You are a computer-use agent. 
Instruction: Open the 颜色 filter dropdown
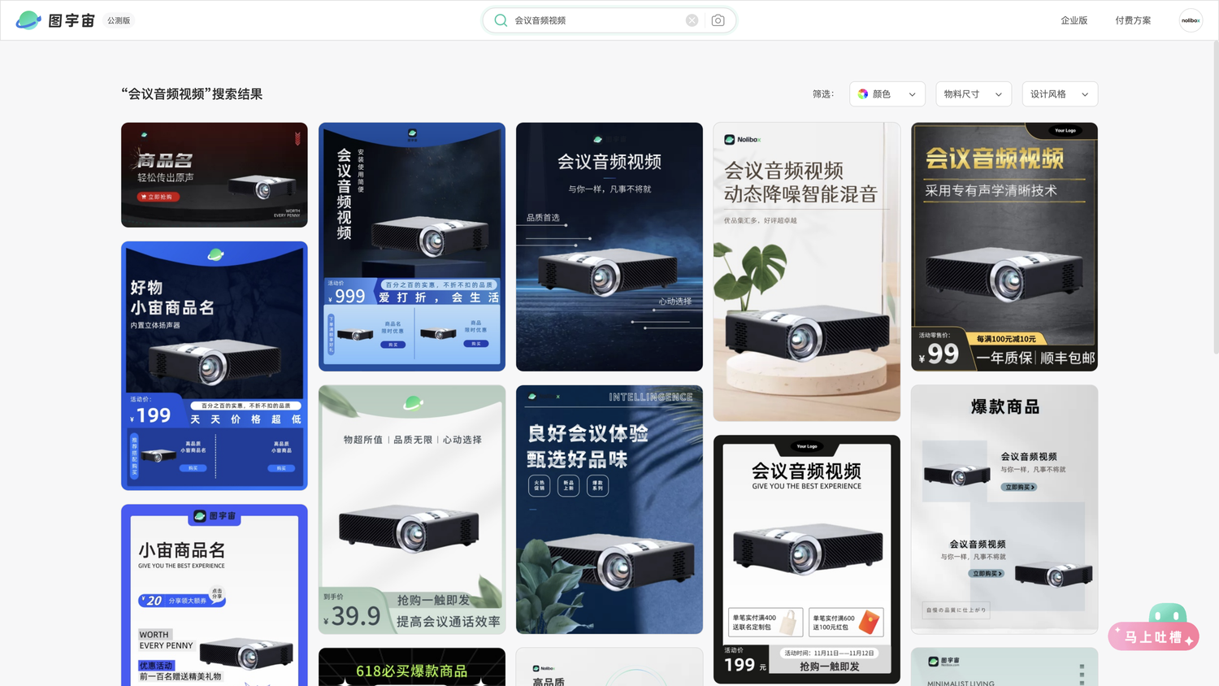887,94
